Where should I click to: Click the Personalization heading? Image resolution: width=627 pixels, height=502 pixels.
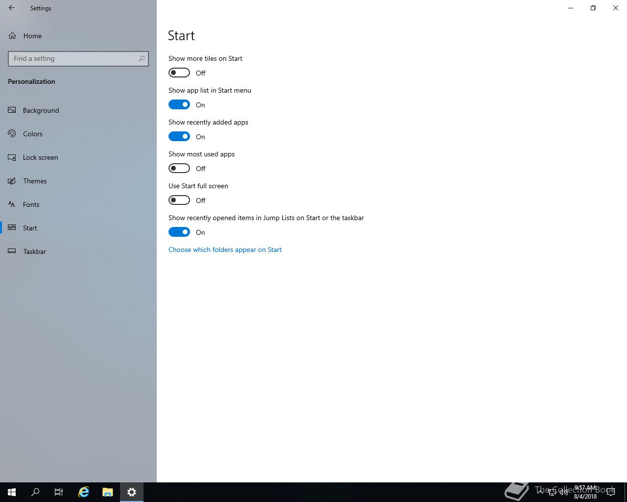(x=31, y=81)
